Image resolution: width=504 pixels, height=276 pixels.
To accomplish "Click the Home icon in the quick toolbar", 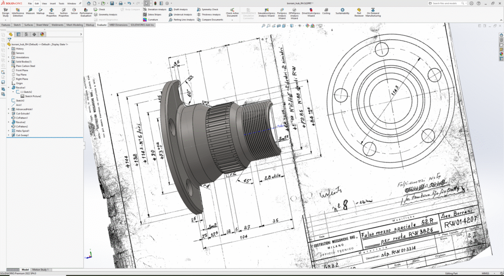I will [x=89, y=3].
